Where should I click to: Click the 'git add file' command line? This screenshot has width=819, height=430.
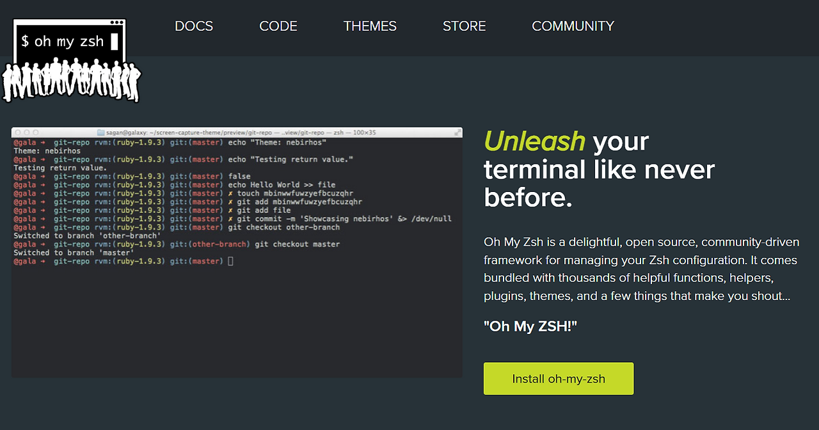point(152,211)
